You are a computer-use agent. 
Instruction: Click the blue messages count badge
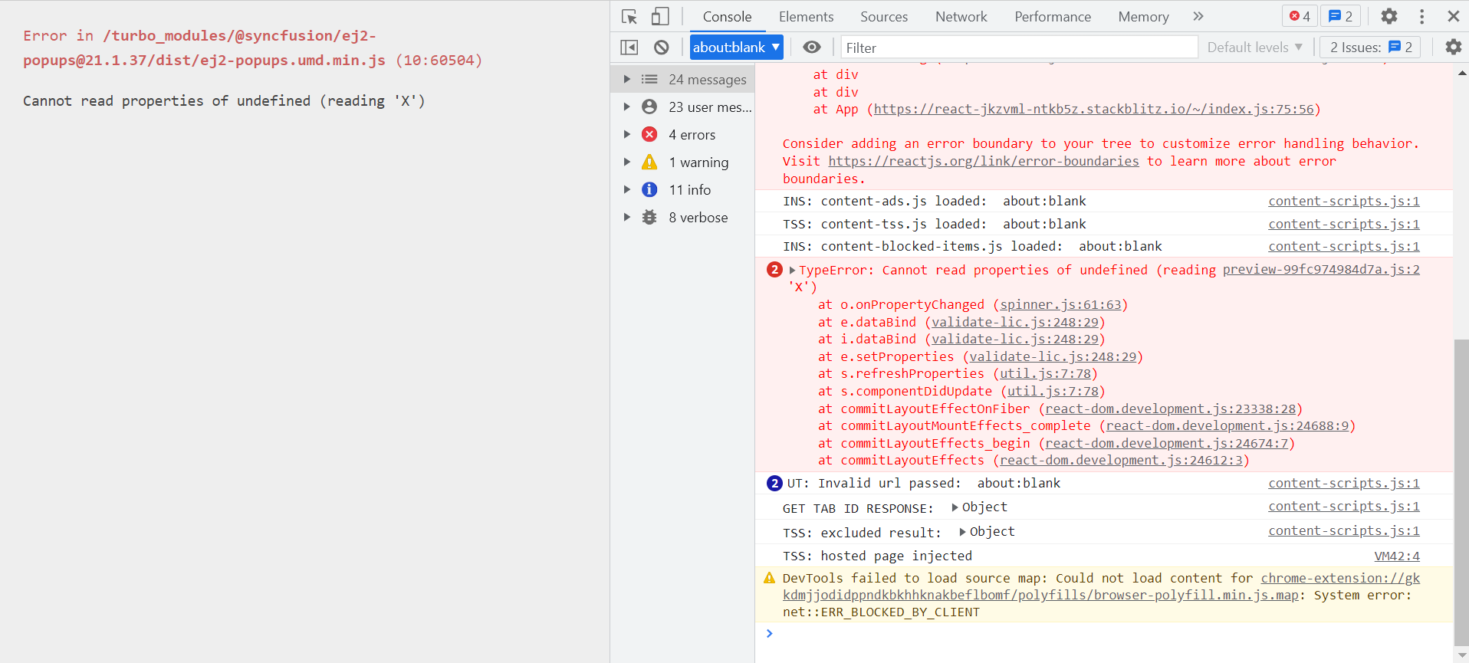[x=1340, y=16]
